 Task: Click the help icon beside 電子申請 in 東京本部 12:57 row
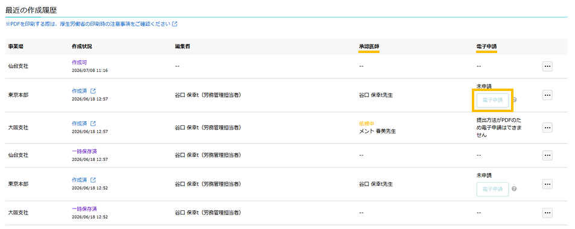(515, 99)
